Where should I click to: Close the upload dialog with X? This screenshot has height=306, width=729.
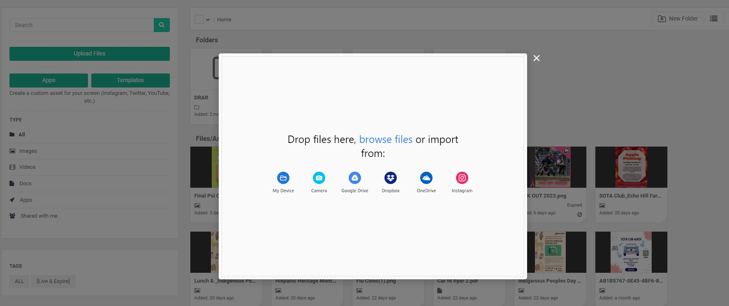tap(537, 58)
